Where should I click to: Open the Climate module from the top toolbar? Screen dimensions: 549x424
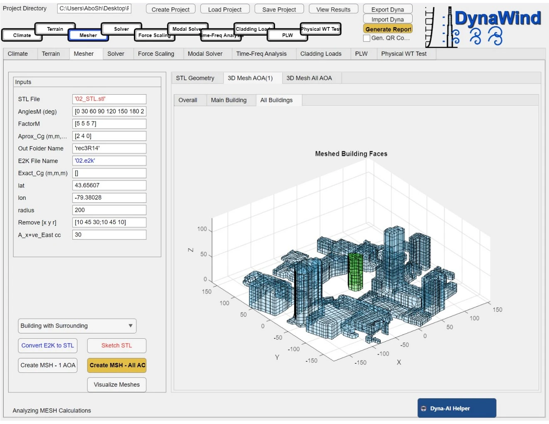(22, 35)
